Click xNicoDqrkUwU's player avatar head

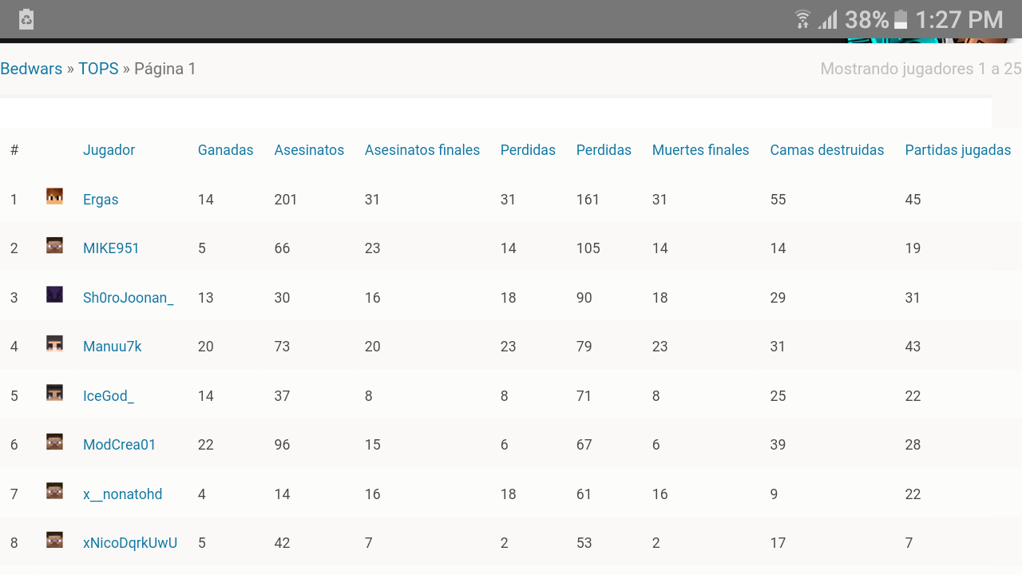click(54, 541)
